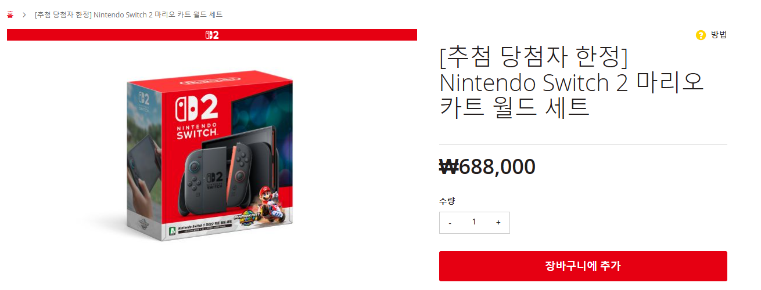
Task: Select the quantity field showing 1
Action: pyautogui.click(x=474, y=223)
